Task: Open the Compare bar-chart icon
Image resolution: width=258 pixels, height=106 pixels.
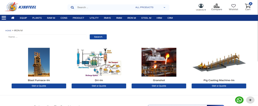Action: [x=217, y=6]
